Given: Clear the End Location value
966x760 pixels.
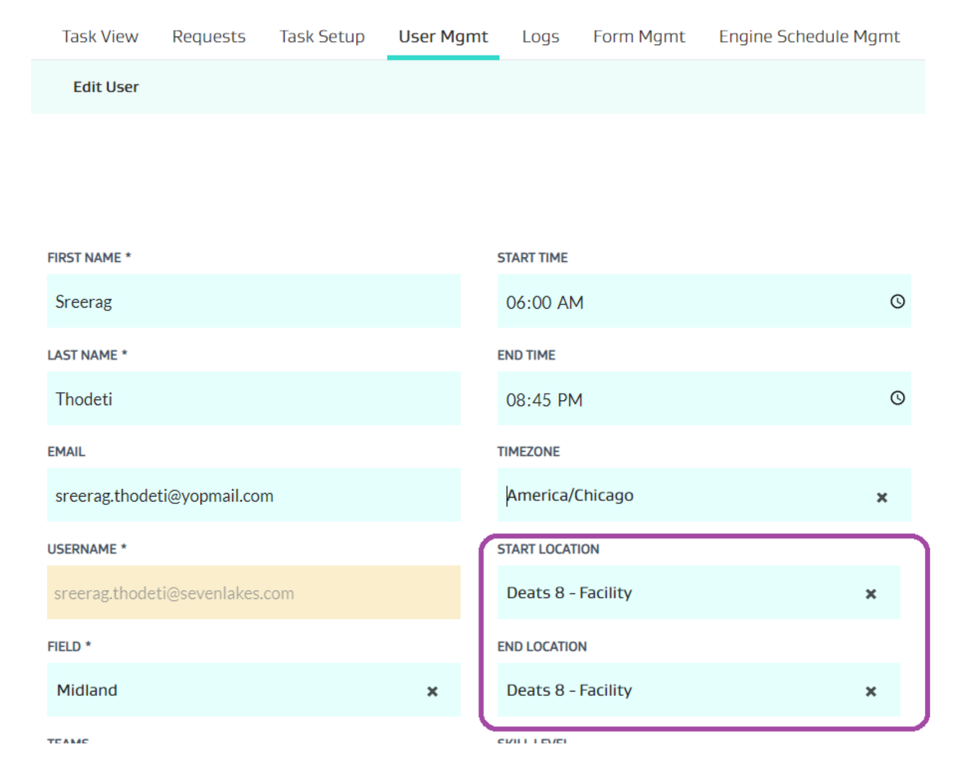Looking at the screenshot, I should click(x=871, y=691).
